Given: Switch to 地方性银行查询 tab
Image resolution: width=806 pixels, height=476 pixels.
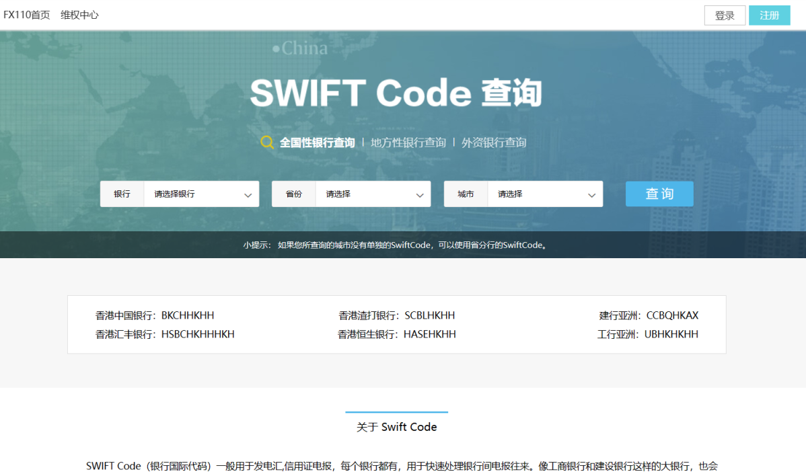Looking at the screenshot, I should click(408, 142).
